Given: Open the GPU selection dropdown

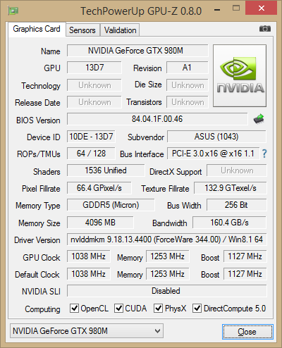Looking at the screenshot, I should point(87,331).
